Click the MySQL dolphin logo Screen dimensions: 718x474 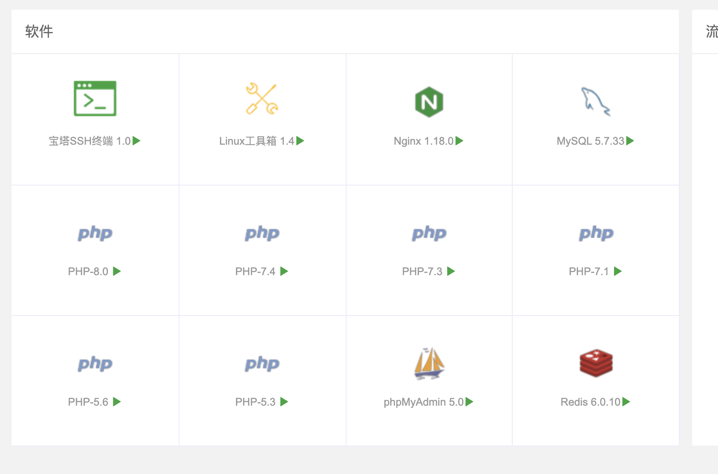click(x=596, y=102)
